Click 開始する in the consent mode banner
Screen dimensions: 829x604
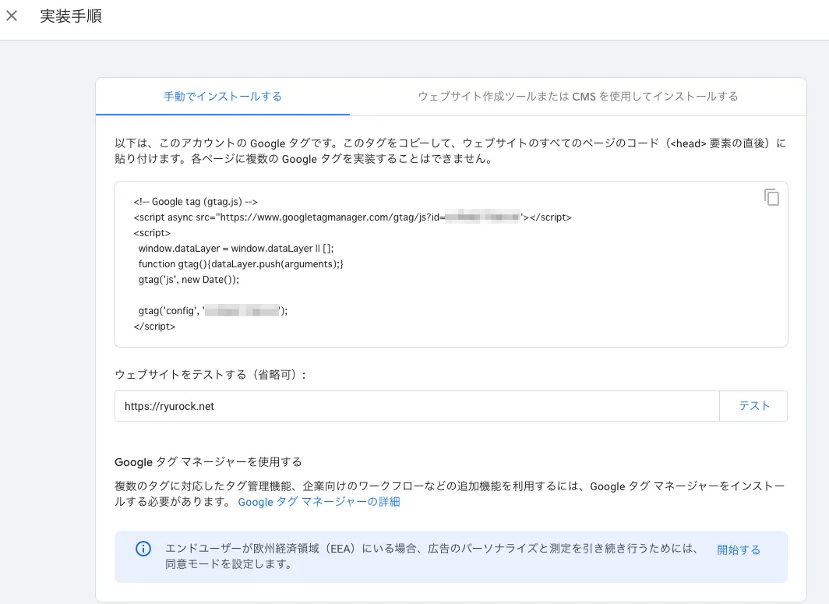(738, 549)
